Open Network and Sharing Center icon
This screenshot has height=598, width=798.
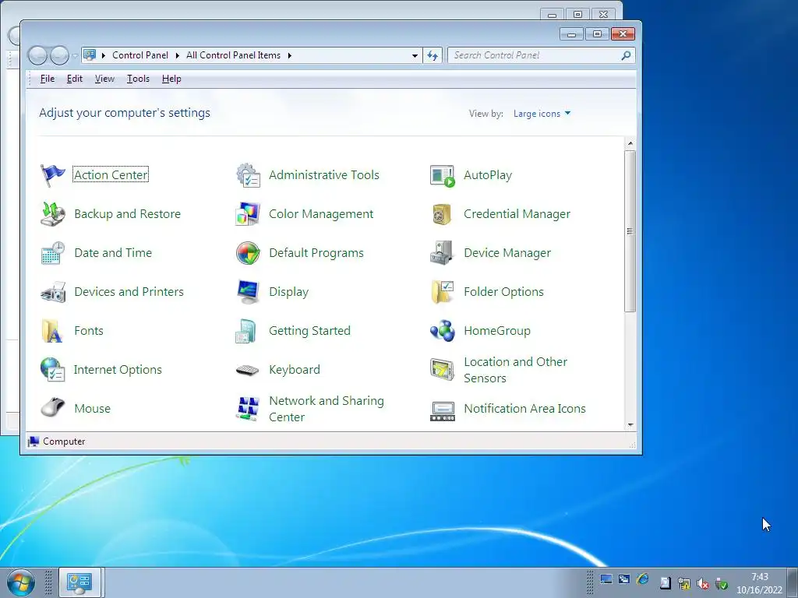[x=248, y=409]
